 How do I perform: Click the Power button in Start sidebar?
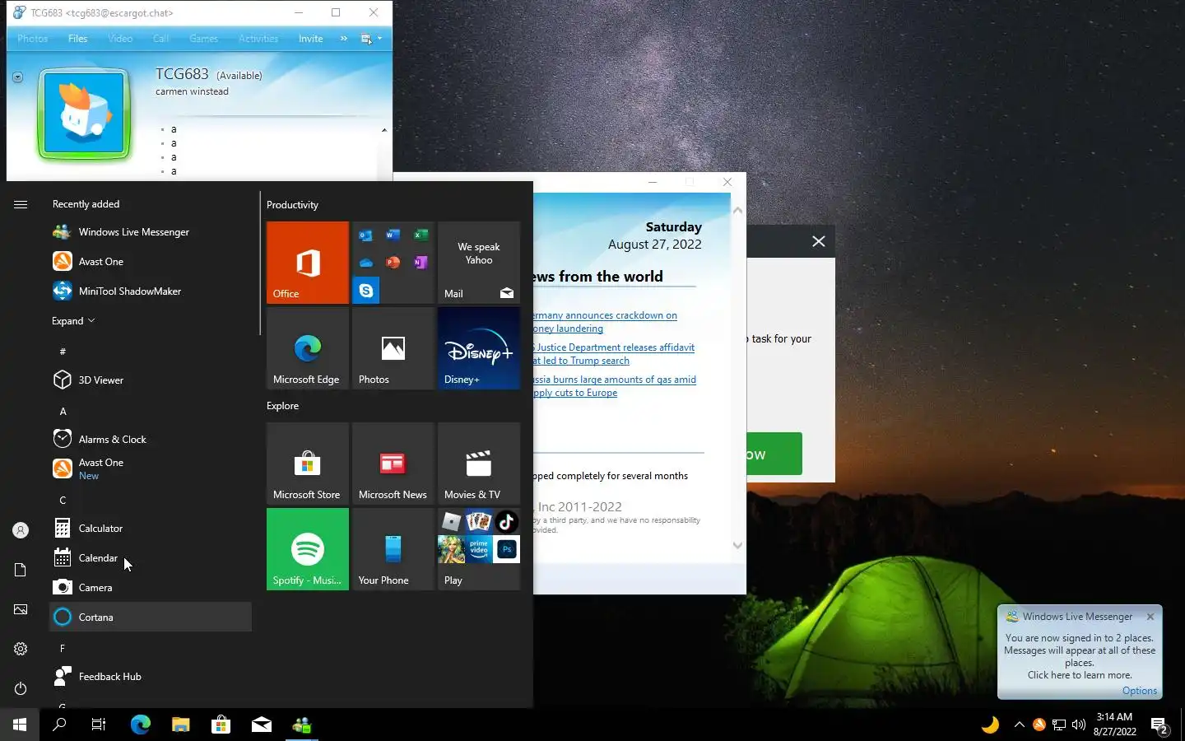pos(21,688)
